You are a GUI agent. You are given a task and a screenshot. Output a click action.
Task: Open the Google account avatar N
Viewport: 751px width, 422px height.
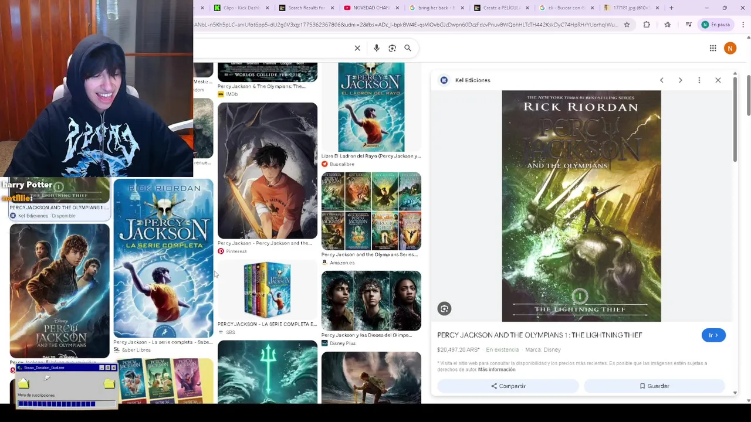click(x=730, y=48)
